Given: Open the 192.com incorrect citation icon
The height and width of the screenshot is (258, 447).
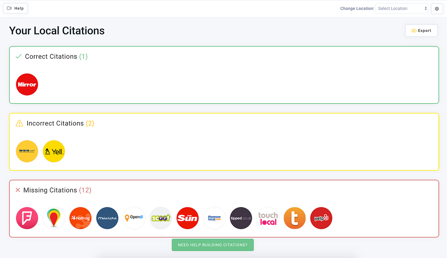Looking at the screenshot, I should coord(27,151).
